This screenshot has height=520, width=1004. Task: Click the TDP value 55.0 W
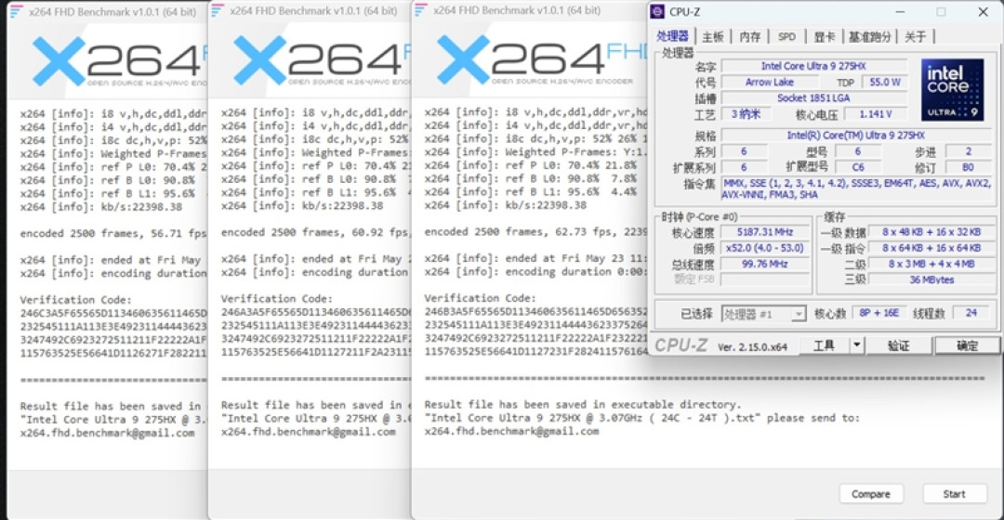pyautogui.click(x=885, y=82)
